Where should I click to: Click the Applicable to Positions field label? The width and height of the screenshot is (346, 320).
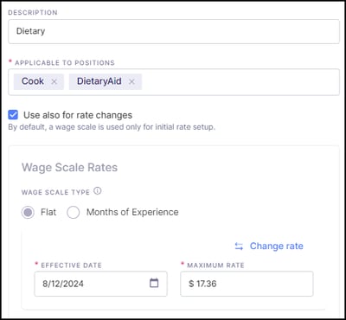tap(65, 63)
